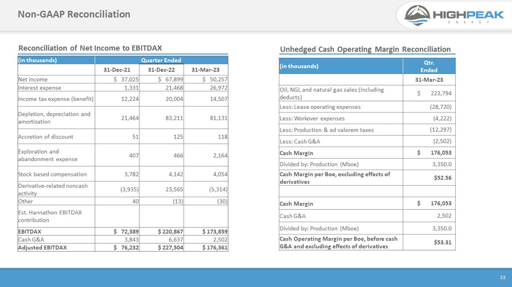Select the 'Non-GAAP Reconciliation' slide title
The height and width of the screenshot is (287, 512).
pyautogui.click(x=74, y=14)
